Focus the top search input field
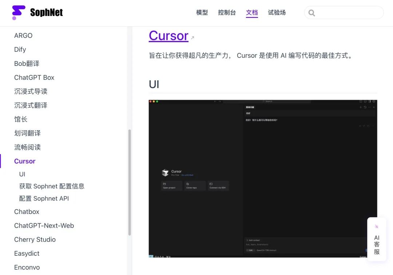Image resolution: width=393 pixels, height=275 pixels. (344, 12)
